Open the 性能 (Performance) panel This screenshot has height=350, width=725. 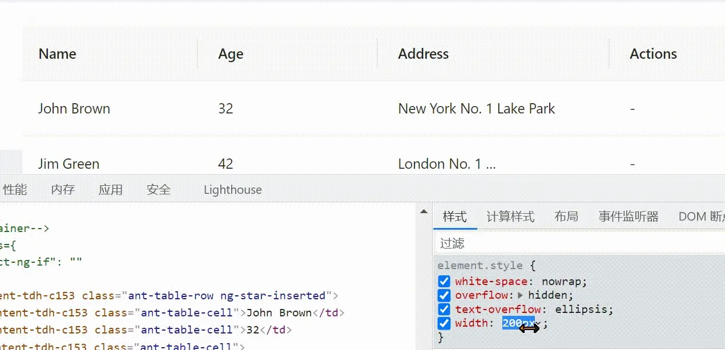pyautogui.click(x=15, y=189)
